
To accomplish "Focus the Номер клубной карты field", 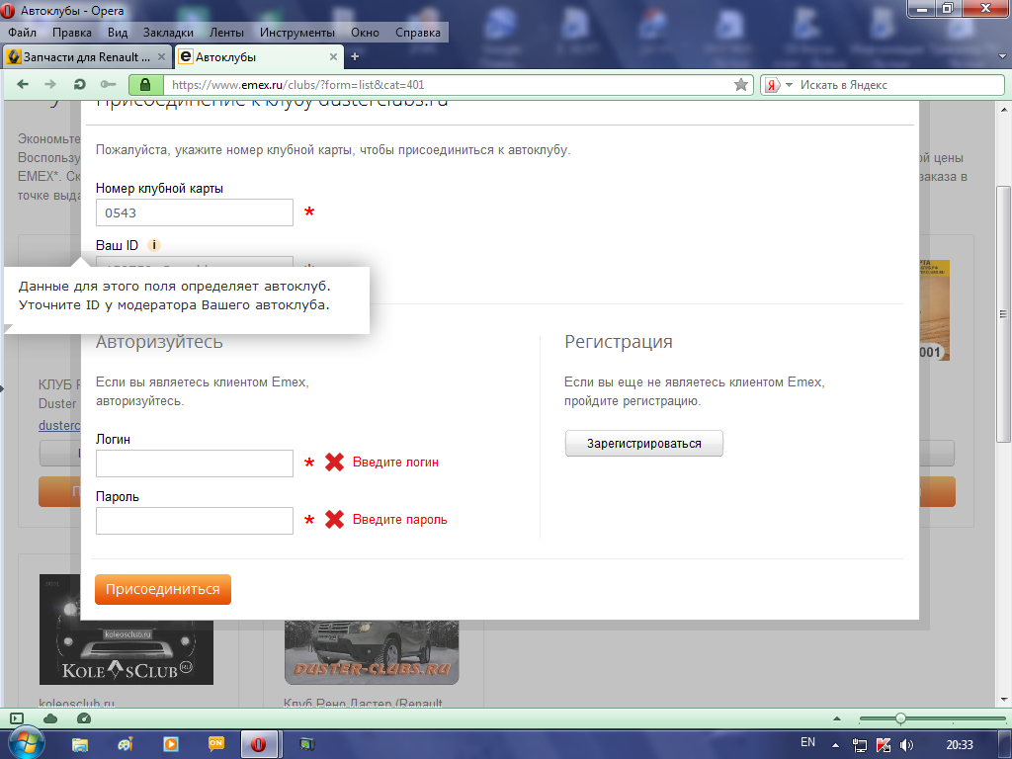I will (x=195, y=212).
